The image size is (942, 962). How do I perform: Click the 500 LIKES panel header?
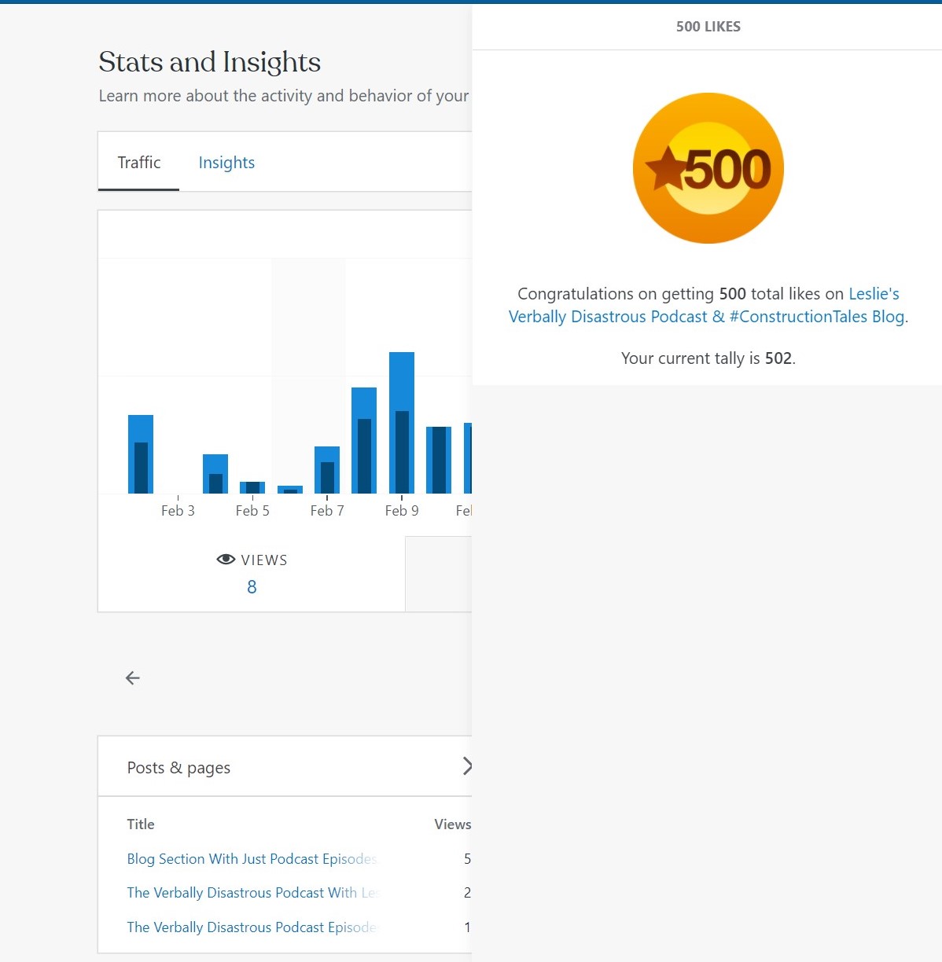[x=708, y=27]
